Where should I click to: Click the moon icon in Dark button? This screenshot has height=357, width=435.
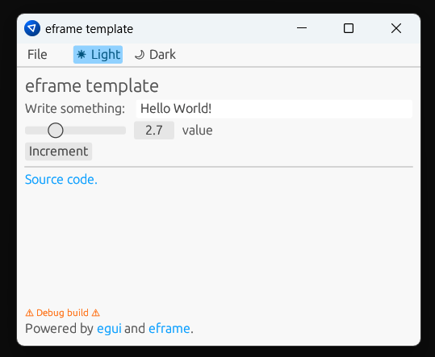pyautogui.click(x=140, y=55)
